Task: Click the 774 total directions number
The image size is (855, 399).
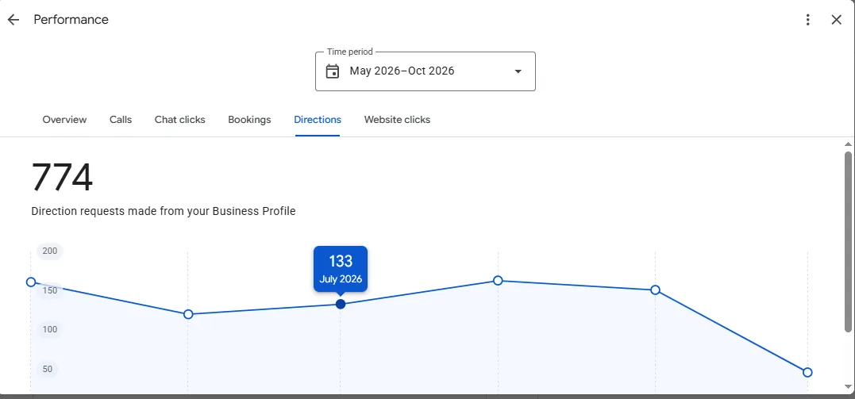Action: (x=62, y=178)
